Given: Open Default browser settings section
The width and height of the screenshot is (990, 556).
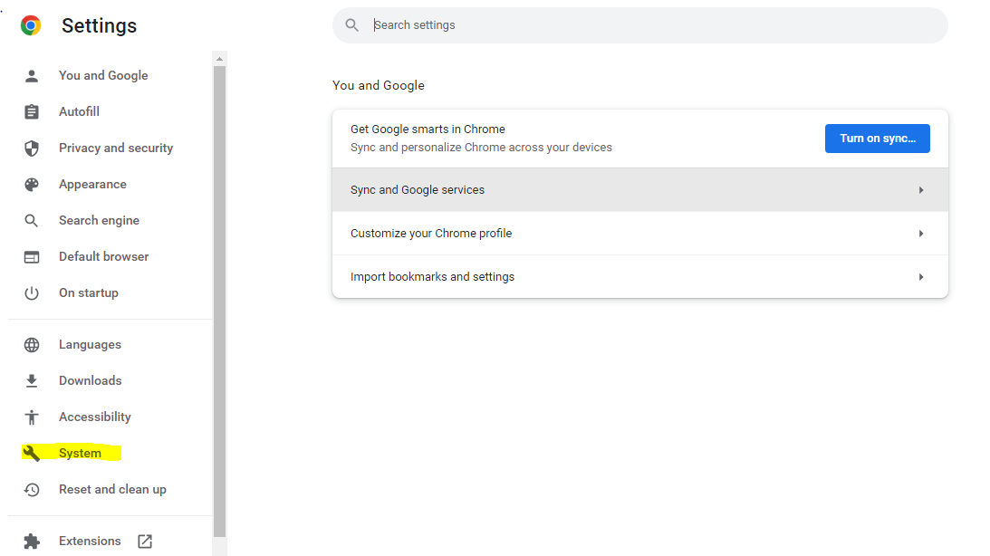Looking at the screenshot, I should (103, 257).
